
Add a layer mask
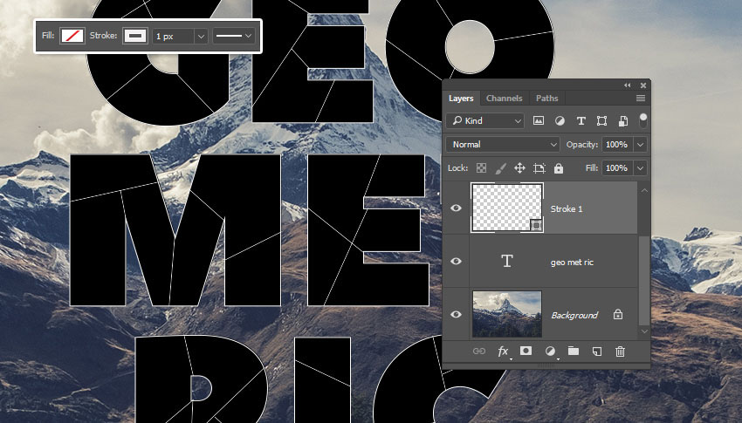click(526, 351)
